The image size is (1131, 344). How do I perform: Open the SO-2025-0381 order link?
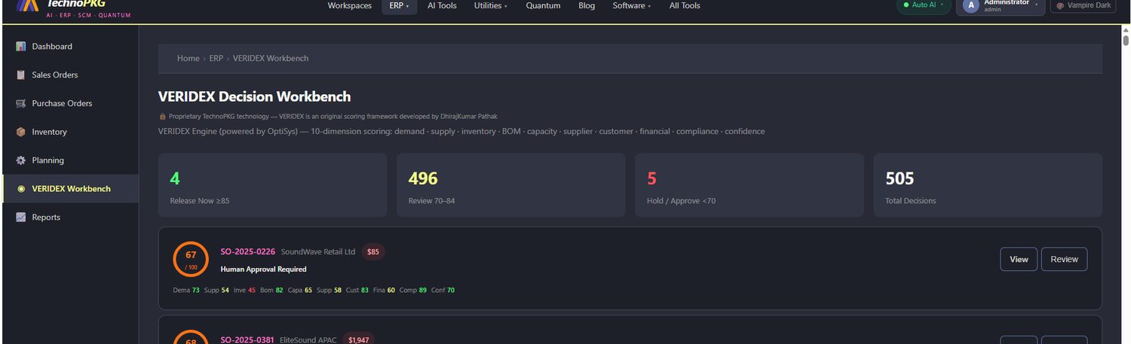(247, 340)
